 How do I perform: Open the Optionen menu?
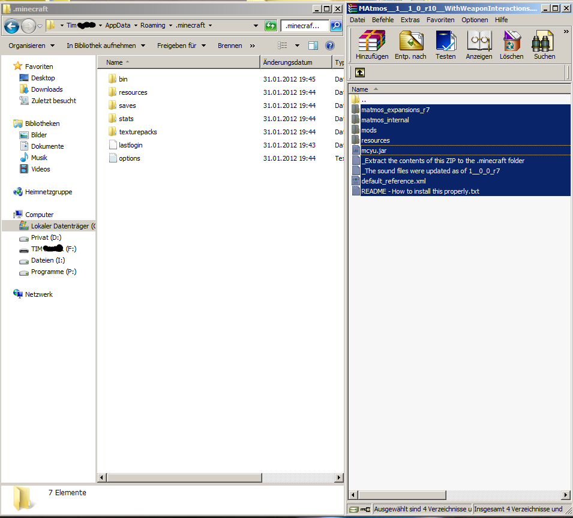pyautogui.click(x=475, y=20)
